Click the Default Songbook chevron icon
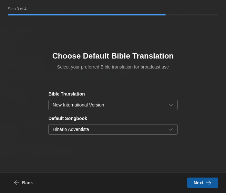Image resolution: width=226 pixels, height=193 pixels. (171, 129)
